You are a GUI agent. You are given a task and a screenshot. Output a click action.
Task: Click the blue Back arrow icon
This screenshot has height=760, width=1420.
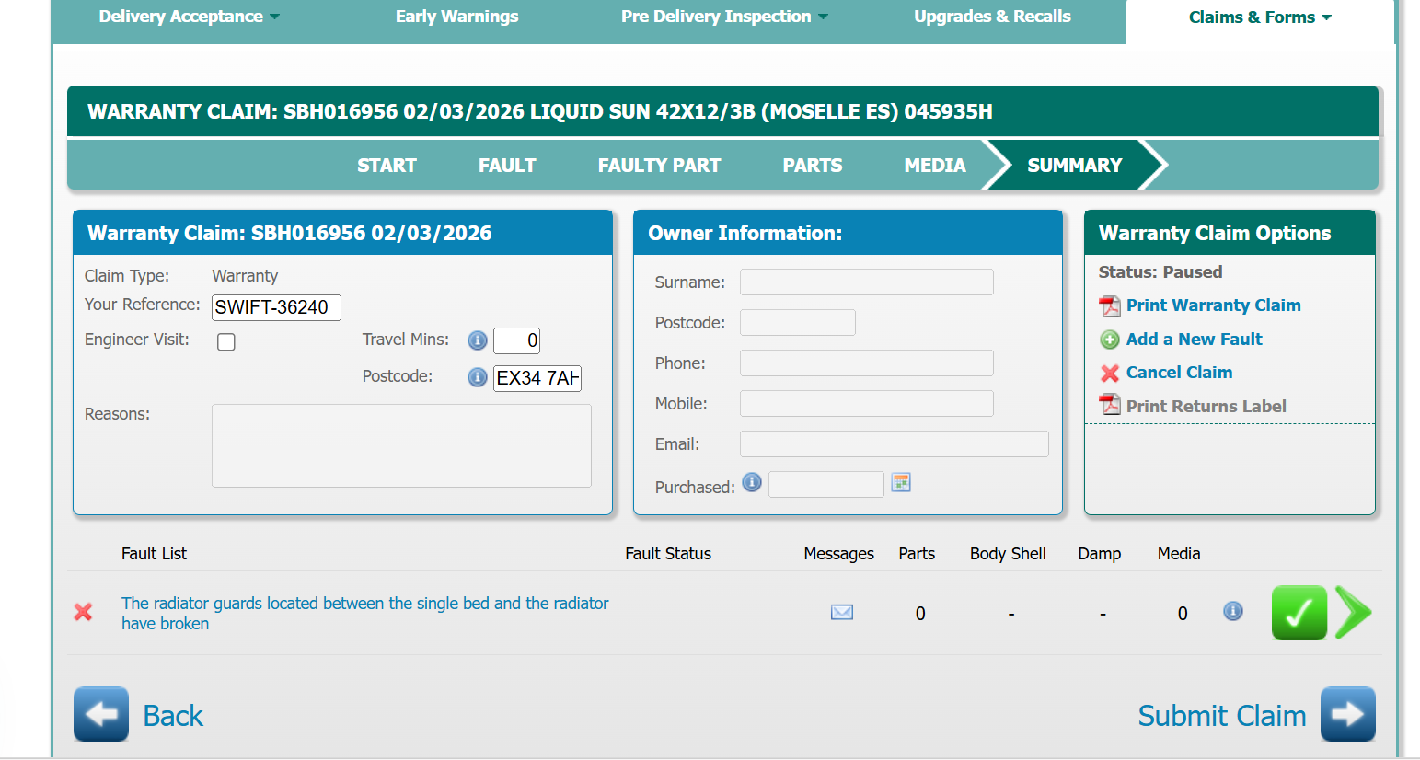101,714
